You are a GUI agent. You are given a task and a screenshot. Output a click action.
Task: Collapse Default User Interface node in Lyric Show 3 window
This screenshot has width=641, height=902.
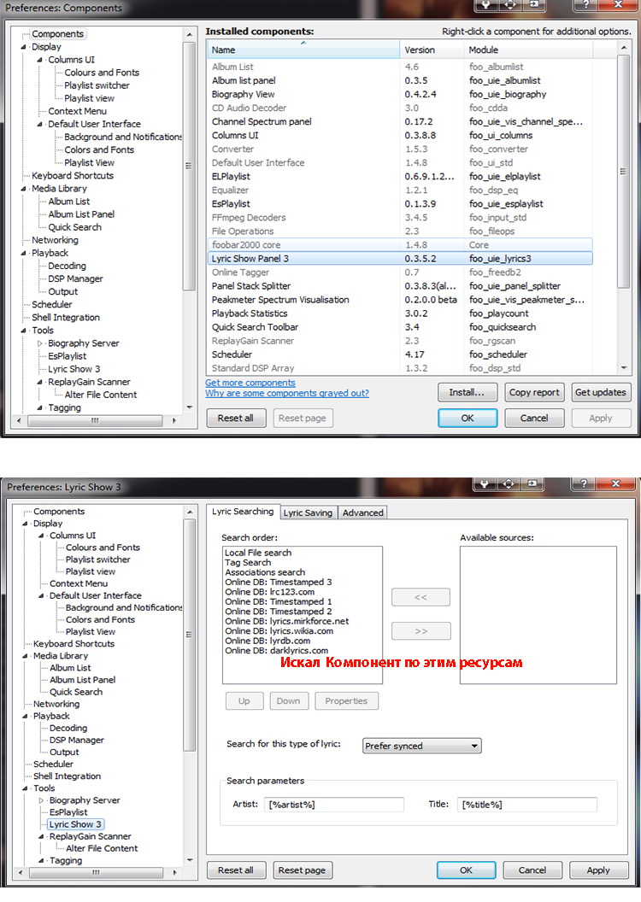pos(41,596)
